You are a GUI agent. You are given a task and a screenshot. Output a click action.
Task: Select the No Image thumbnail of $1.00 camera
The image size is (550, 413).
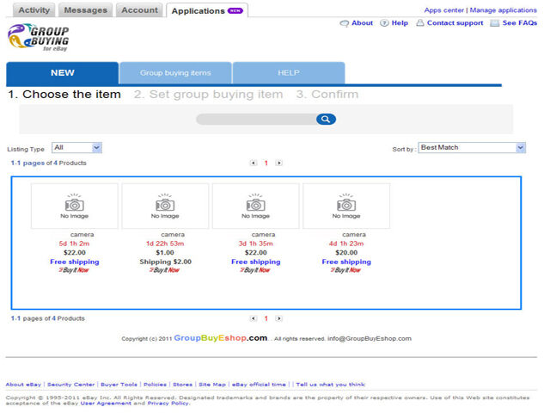[x=165, y=206]
